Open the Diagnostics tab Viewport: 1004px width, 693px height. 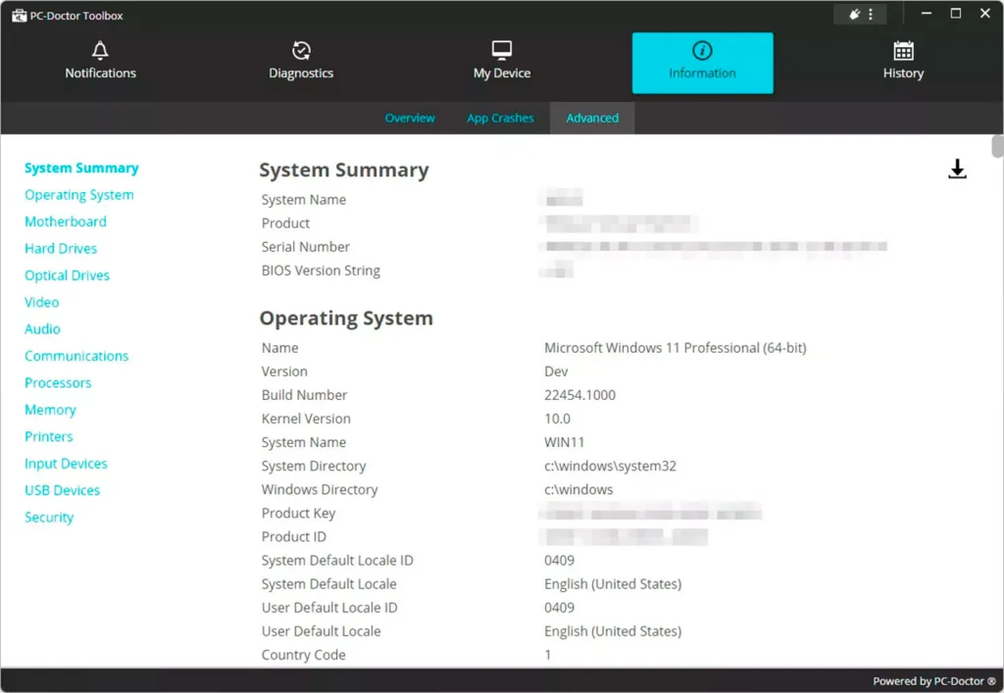(301, 62)
